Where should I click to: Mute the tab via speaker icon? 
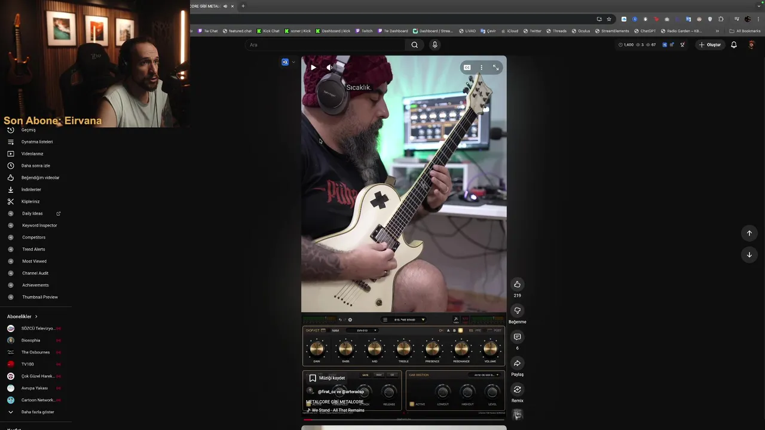[225, 6]
